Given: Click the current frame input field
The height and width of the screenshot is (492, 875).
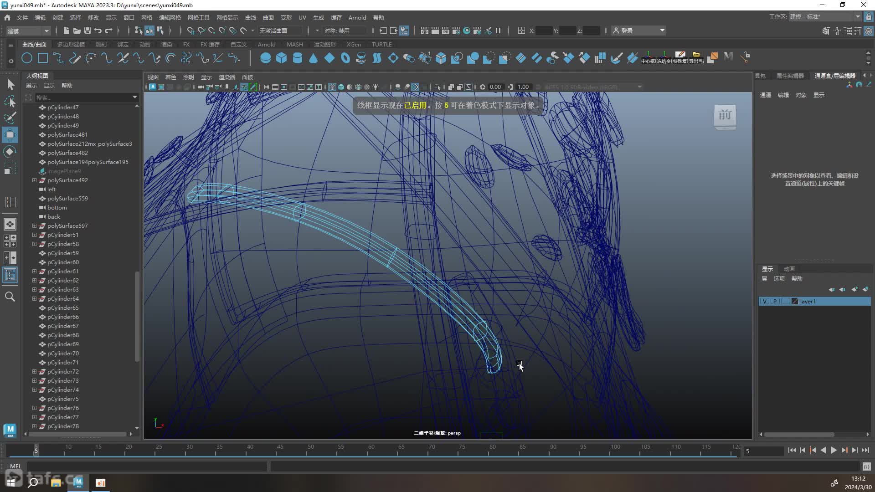Looking at the screenshot, I should coord(763,451).
